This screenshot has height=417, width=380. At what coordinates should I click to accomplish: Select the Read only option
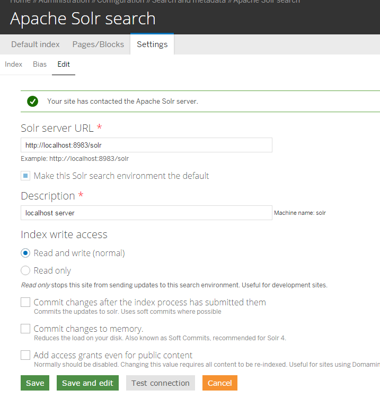point(25,270)
